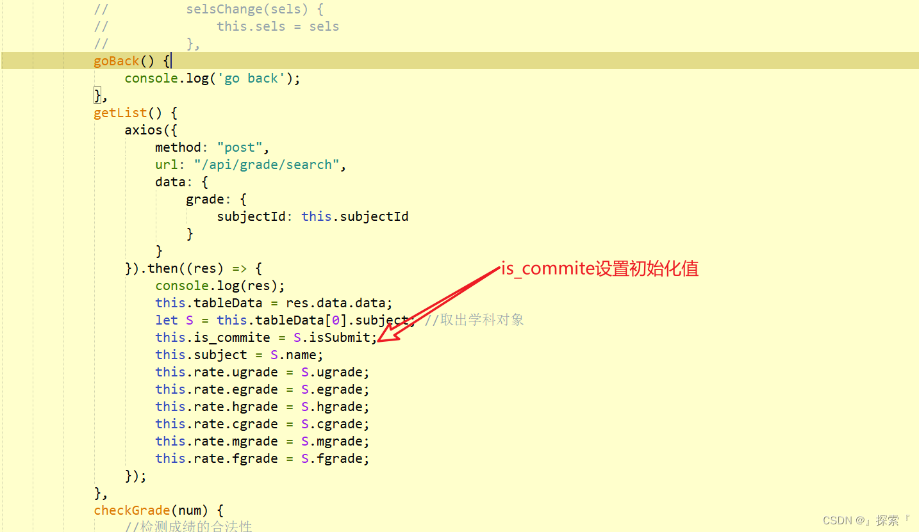Click the data: { line
This screenshot has width=919, height=532.
pos(181,182)
